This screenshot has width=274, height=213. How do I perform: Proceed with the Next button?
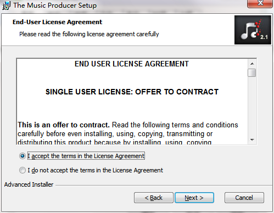(x=194, y=198)
